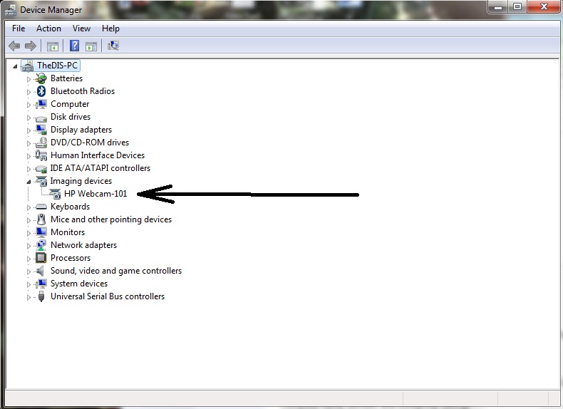Expand the Display adapters node

[x=29, y=130]
